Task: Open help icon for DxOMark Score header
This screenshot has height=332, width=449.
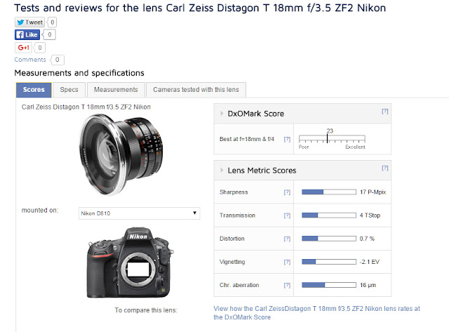Action: (x=385, y=111)
